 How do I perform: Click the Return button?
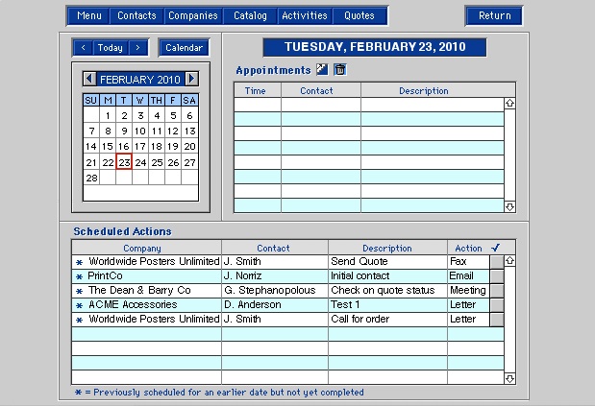[x=494, y=16]
